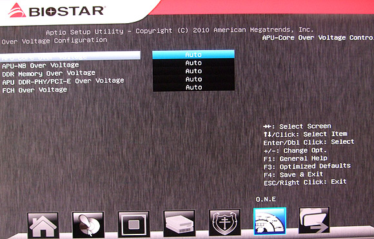Choose APU DDR-PHY/PCI-E Over Voltage row
This screenshot has height=239, width=374.
point(63,82)
